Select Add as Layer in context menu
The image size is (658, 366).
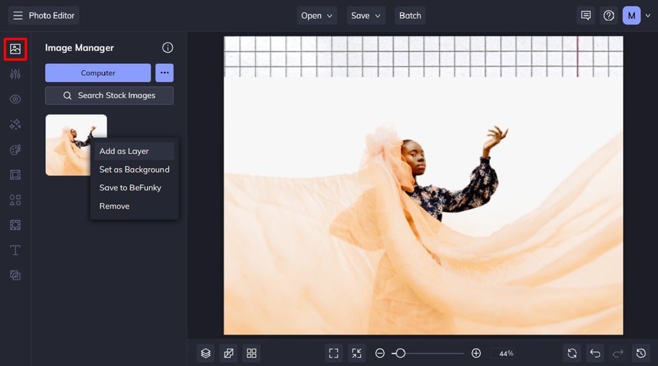(135, 151)
